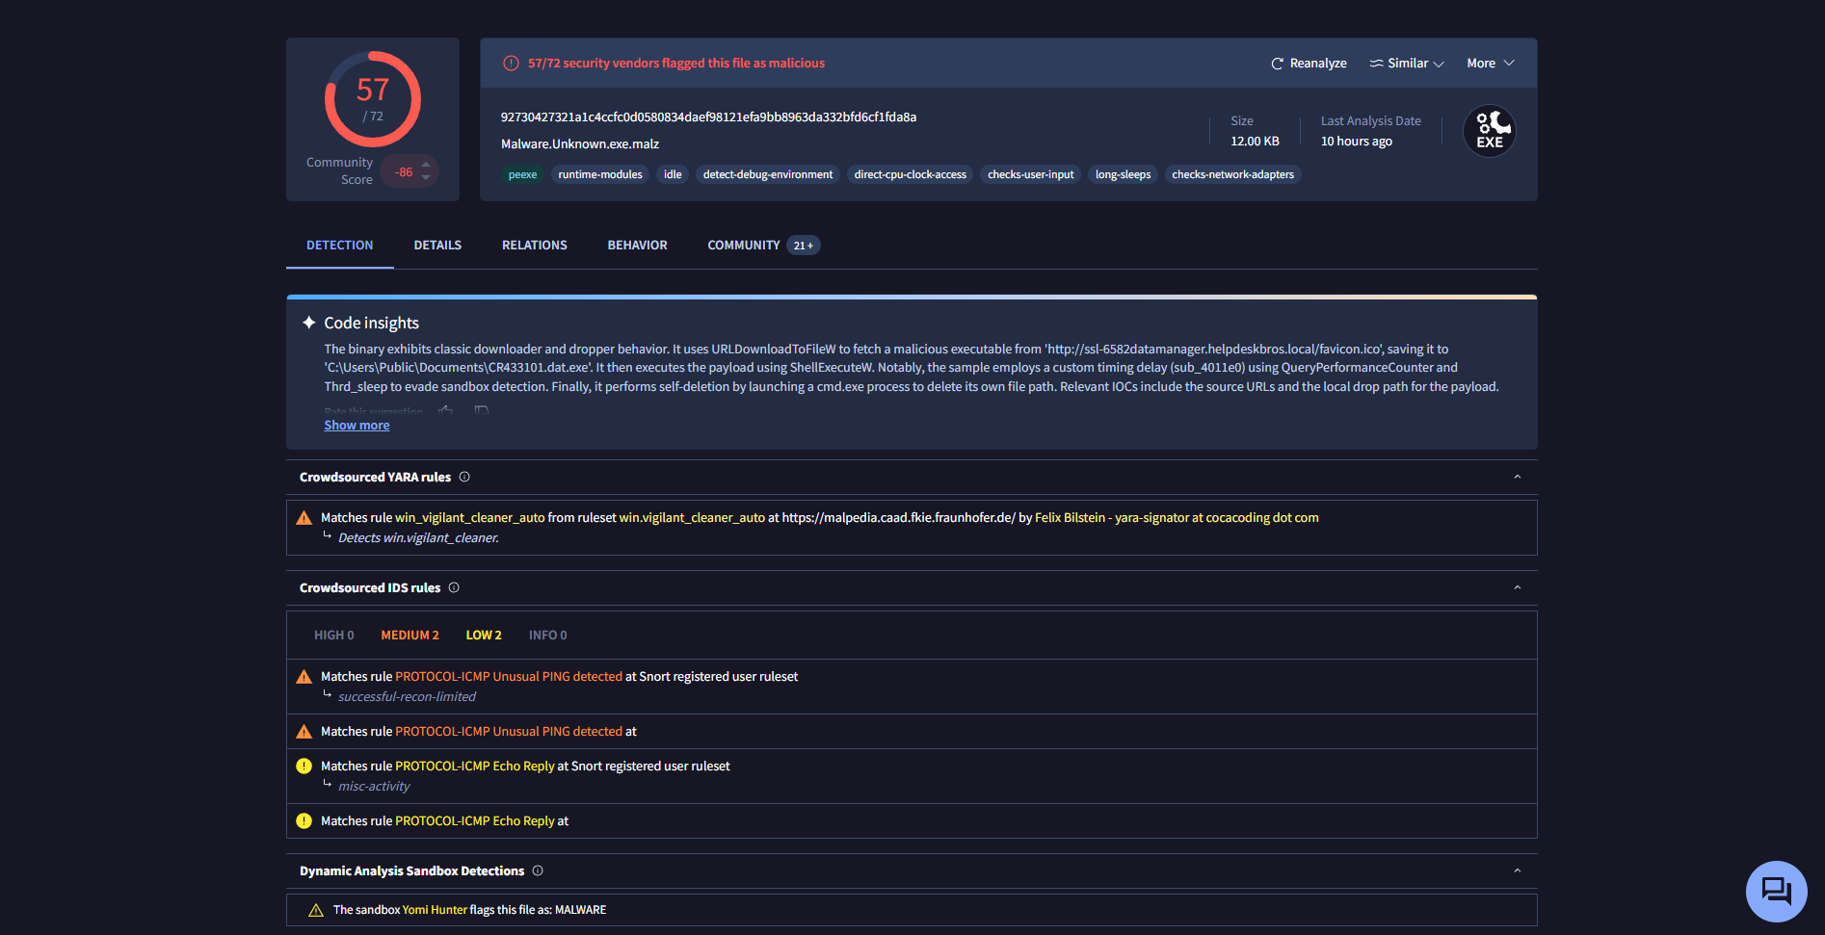This screenshot has height=935, width=1825.
Task: Toggle the LOW 2 severity filter
Action: (x=484, y=636)
